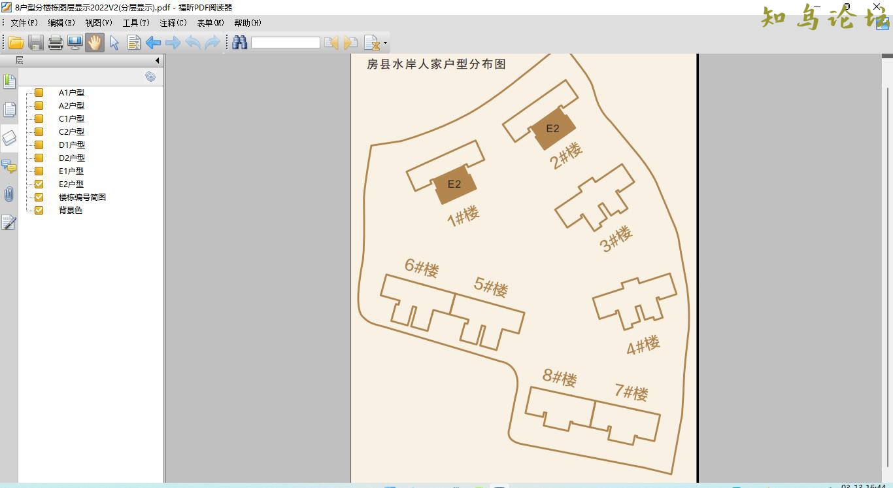Click into the toolbar search text field
The width and height of the screenshot is (893, 488).
286,43
